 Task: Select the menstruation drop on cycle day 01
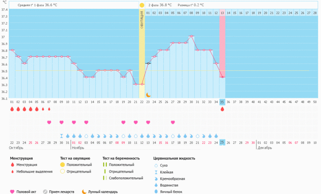(x=12, y=109)
